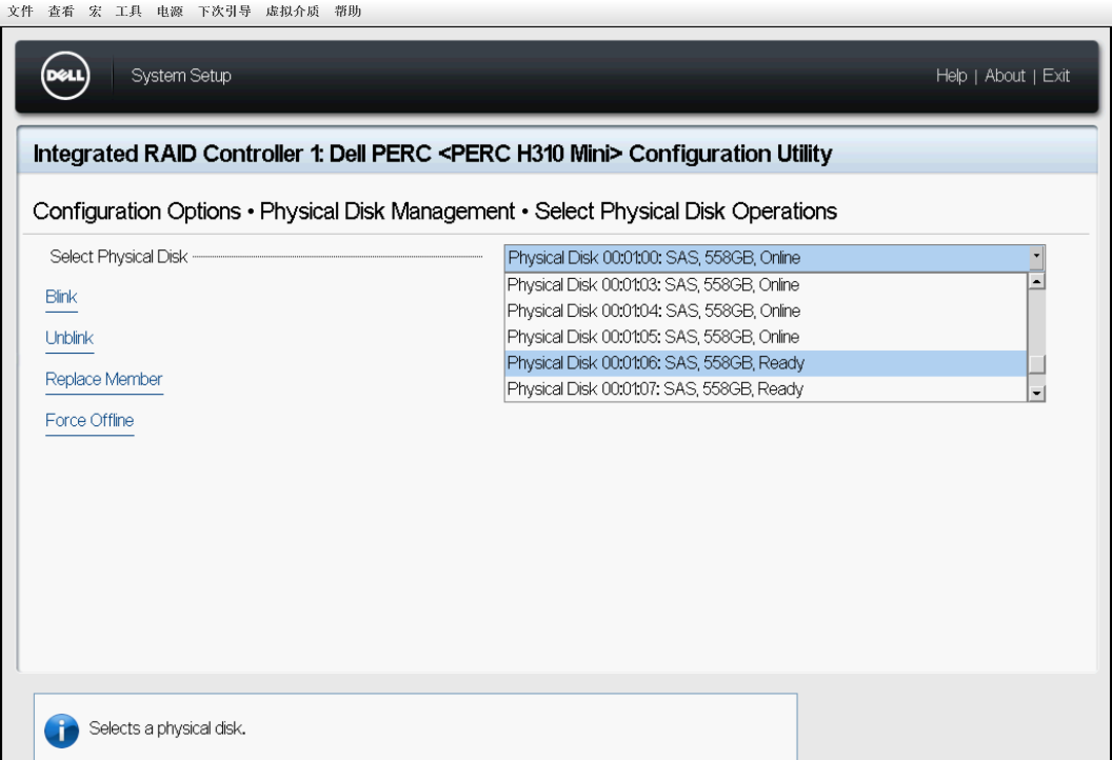Click the disk list scroll up arrow
Screen dimensions: 1112x760
click(x=1036, y=282)
